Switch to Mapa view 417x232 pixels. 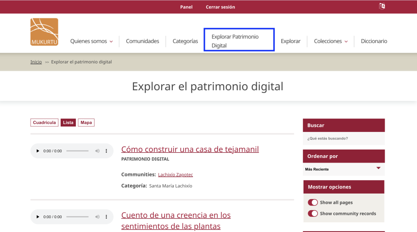[86, 123]
